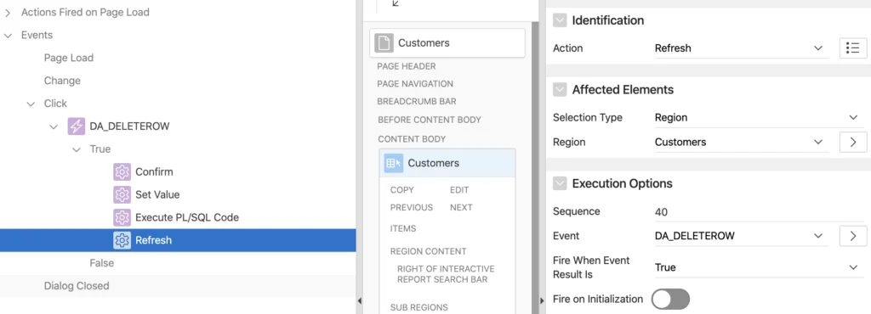
Task: Click the PREVIOUS button position
Action: (x=412, y=208)
